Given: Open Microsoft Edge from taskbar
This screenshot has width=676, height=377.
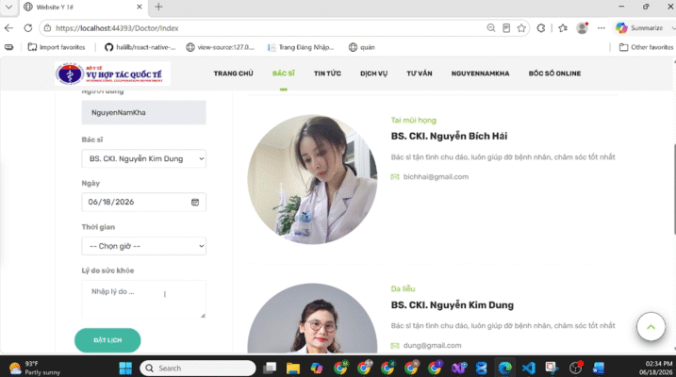Looking at the screenshot, I should (504, 368).
